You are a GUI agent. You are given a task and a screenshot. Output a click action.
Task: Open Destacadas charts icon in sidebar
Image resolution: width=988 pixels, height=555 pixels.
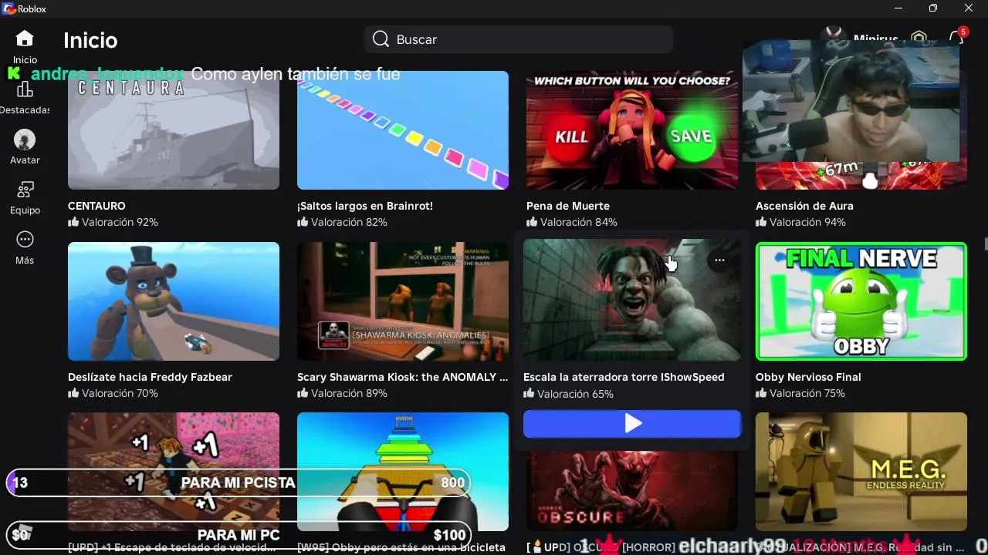click(25, 89)
